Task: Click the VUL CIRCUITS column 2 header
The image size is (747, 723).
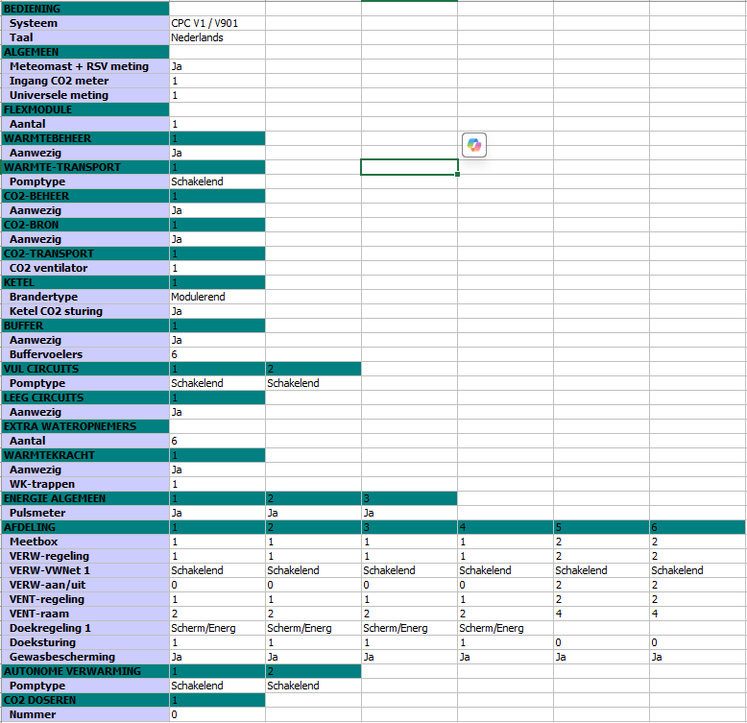Action: [312, 369]
